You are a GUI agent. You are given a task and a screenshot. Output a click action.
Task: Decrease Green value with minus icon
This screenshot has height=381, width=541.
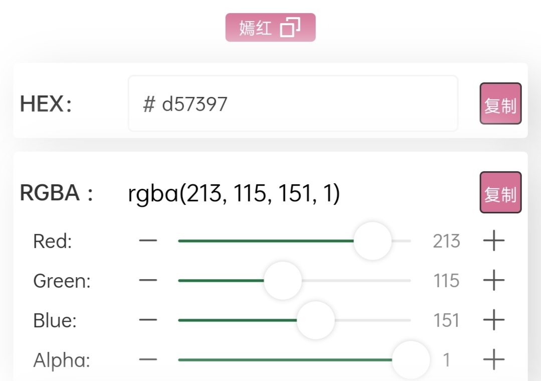click(148, 281)
